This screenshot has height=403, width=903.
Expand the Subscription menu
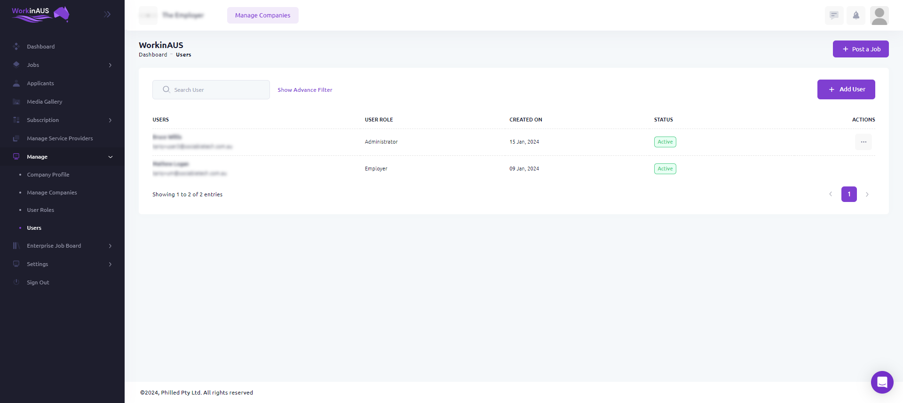point(110,120)
